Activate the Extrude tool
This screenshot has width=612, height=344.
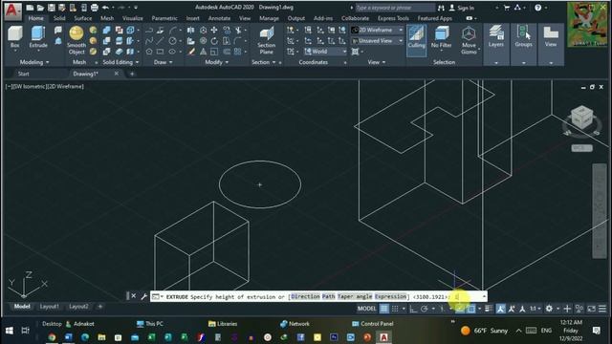pos(38,37)
